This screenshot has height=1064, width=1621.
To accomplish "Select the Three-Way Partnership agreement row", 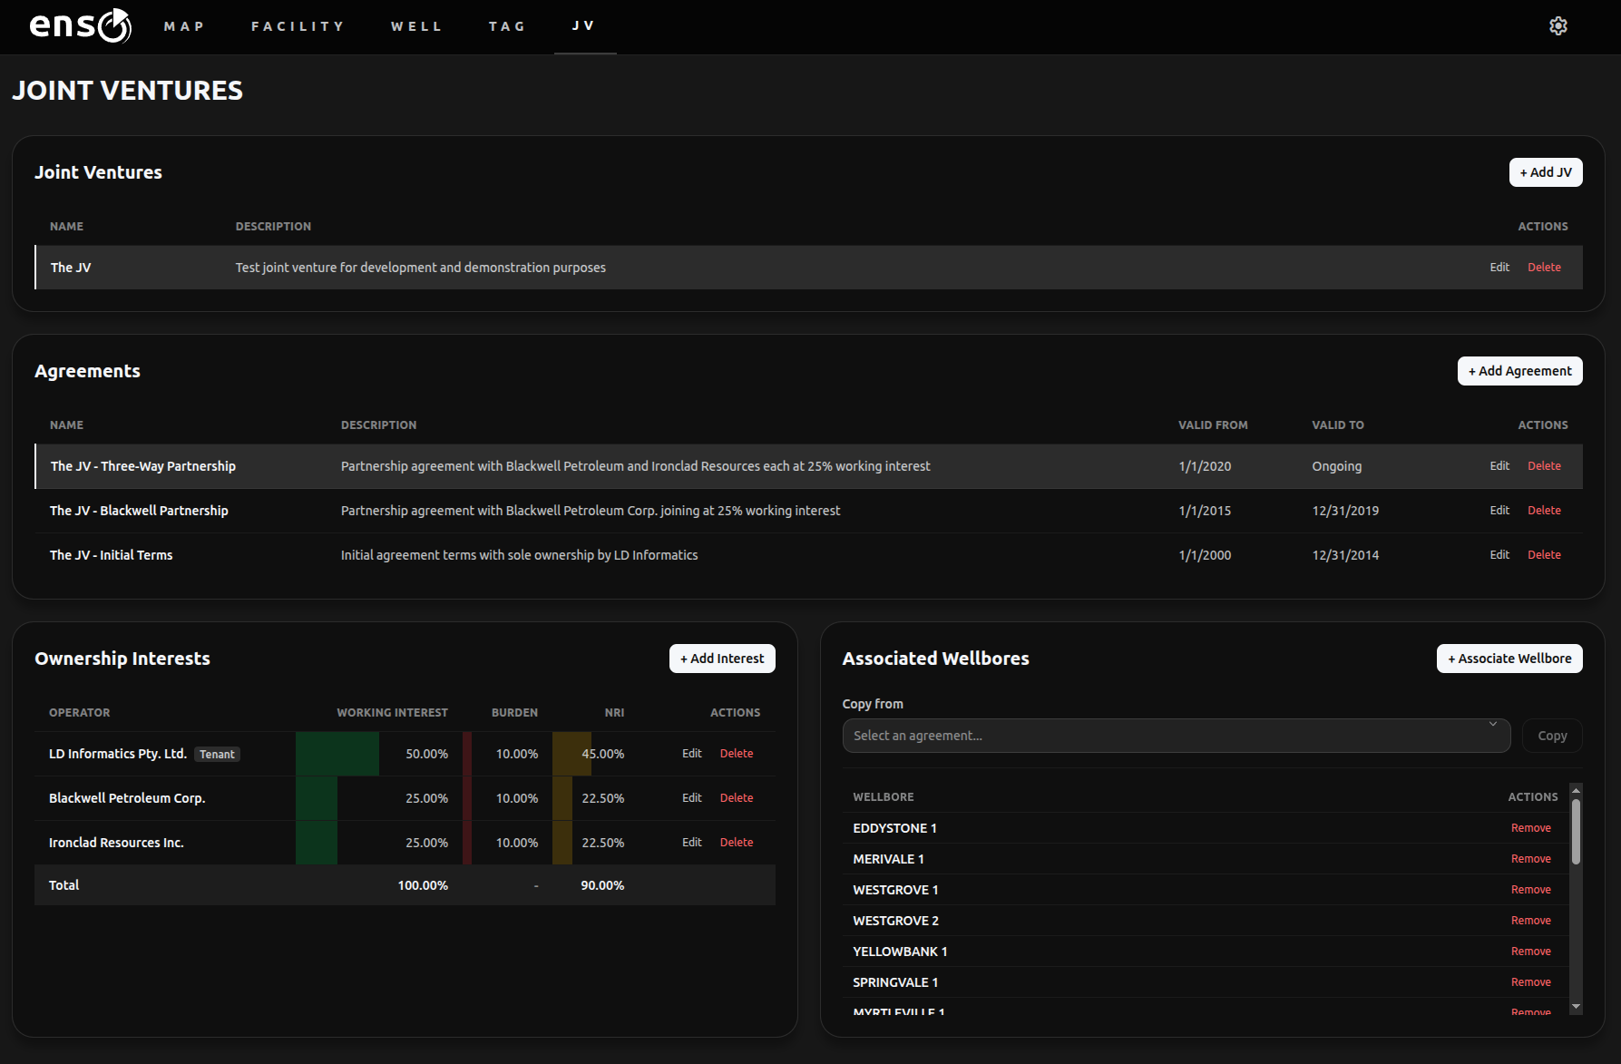I will (809, 466).
